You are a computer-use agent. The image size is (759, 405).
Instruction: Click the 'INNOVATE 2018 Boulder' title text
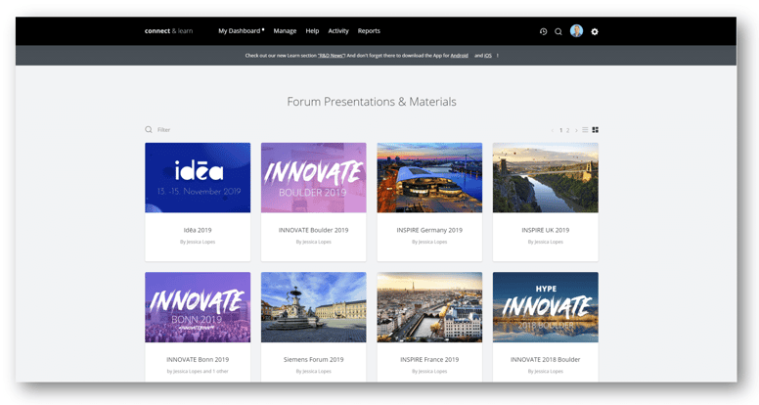coord(546,360)
